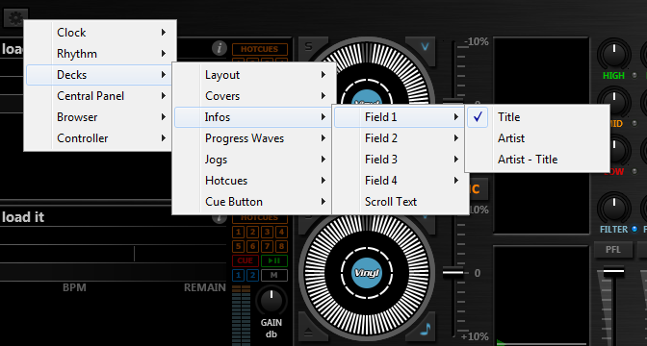Click the S button on top deck
This screenshot has height=346, width=647.
tap(309, 46)
